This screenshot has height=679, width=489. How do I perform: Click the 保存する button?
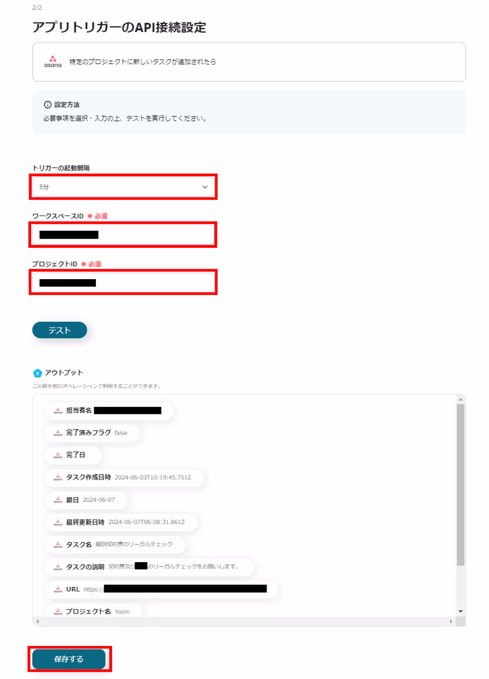coord(69,659)
